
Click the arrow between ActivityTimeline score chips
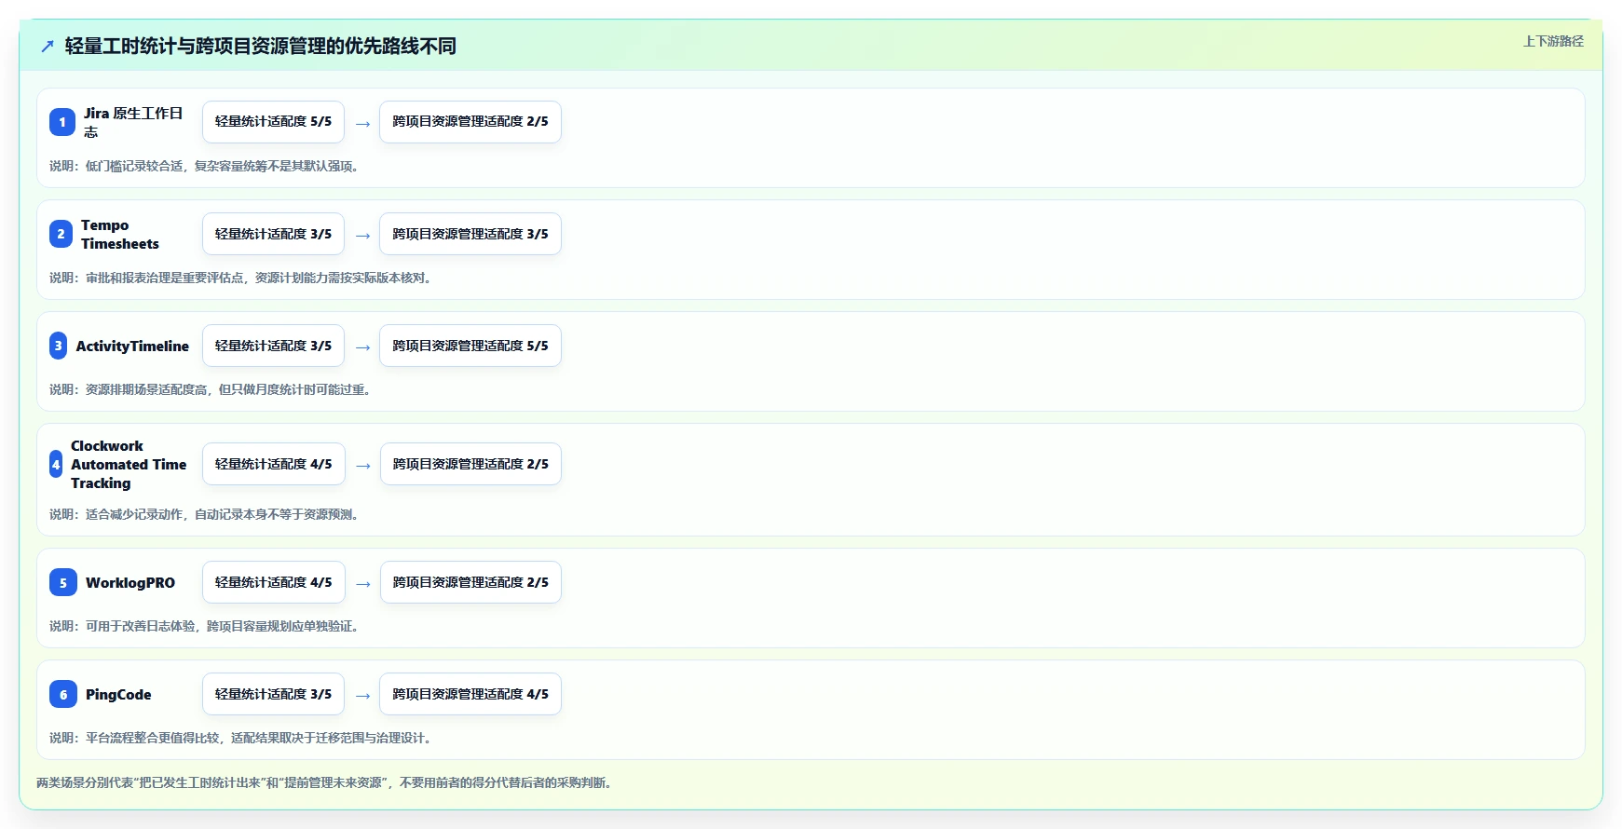point(362,347)
